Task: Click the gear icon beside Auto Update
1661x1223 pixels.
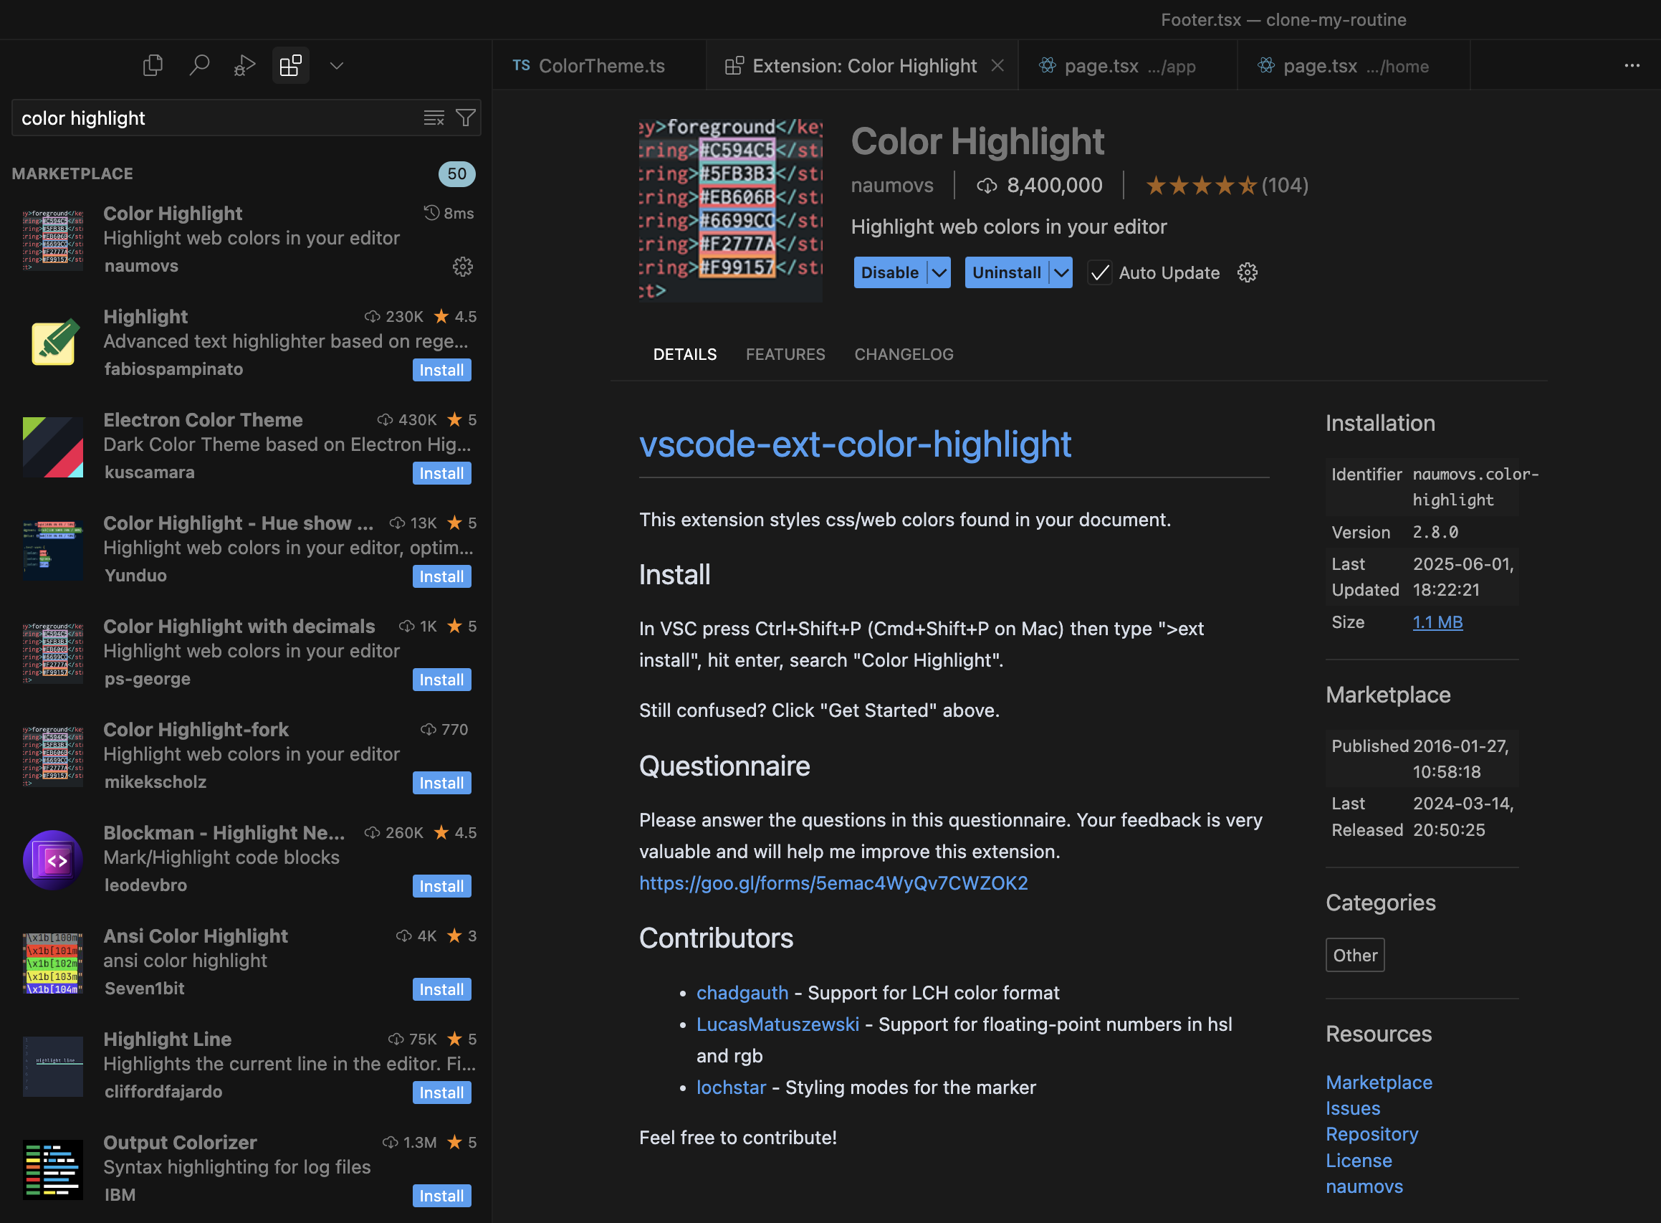Action: (x=1247, y=272)
